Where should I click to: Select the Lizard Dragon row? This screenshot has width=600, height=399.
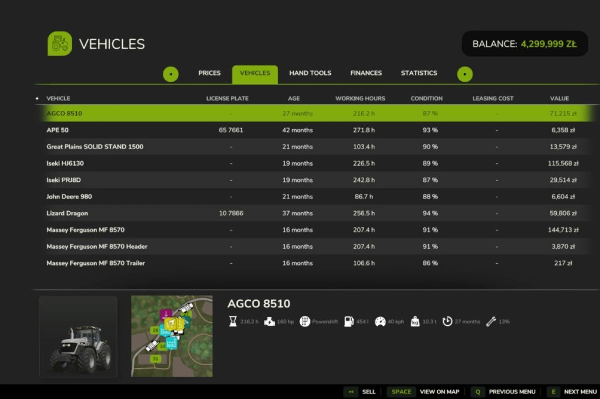coord(67,213)
